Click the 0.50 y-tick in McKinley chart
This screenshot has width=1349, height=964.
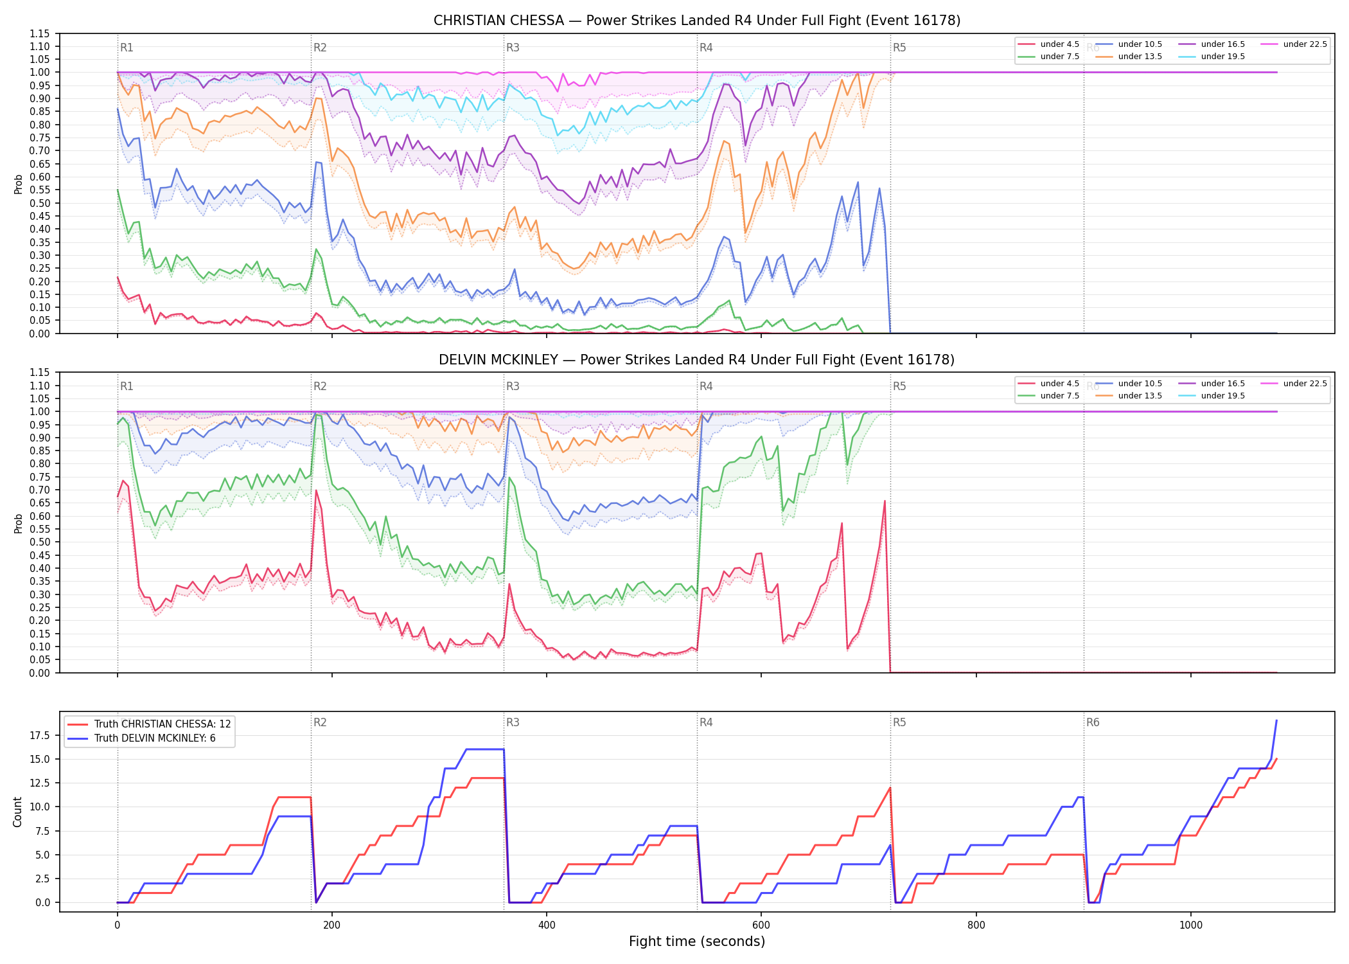40,542
